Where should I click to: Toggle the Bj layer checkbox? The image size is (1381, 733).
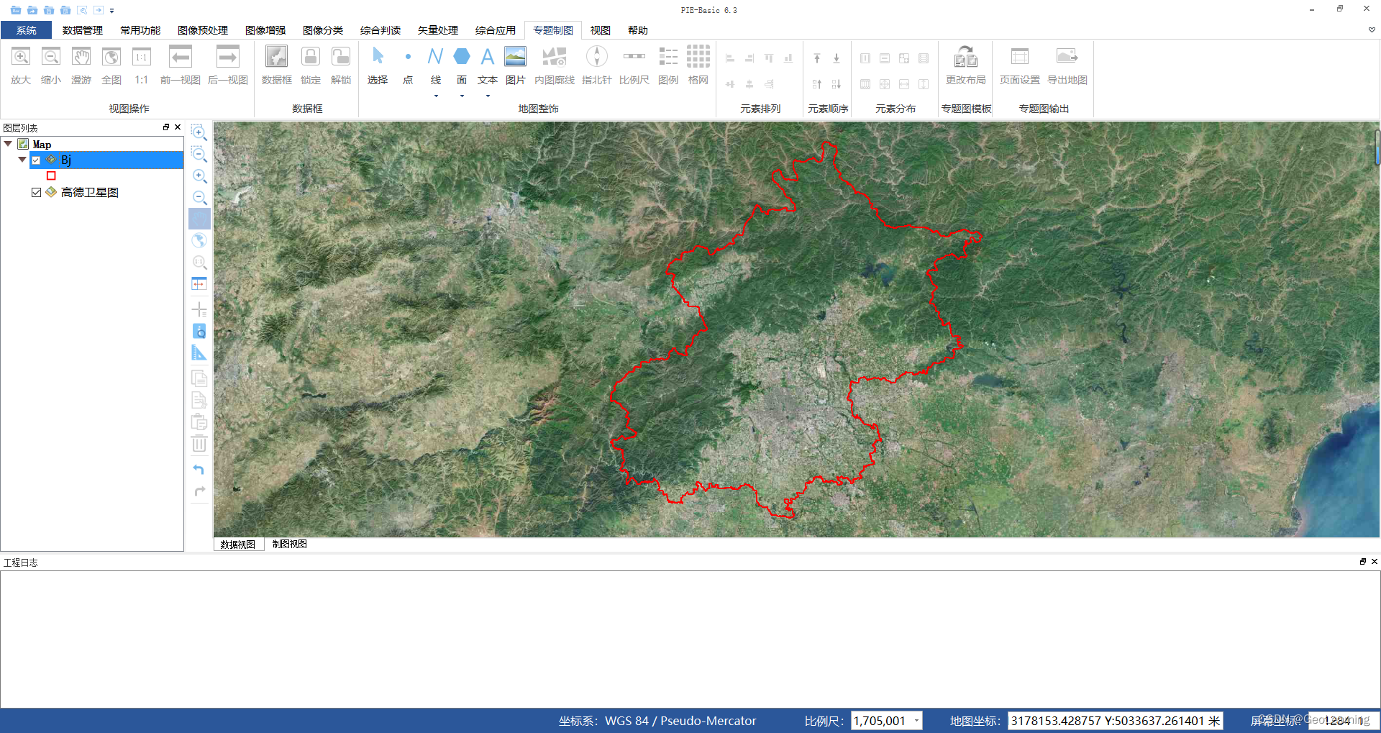point(36,160)
